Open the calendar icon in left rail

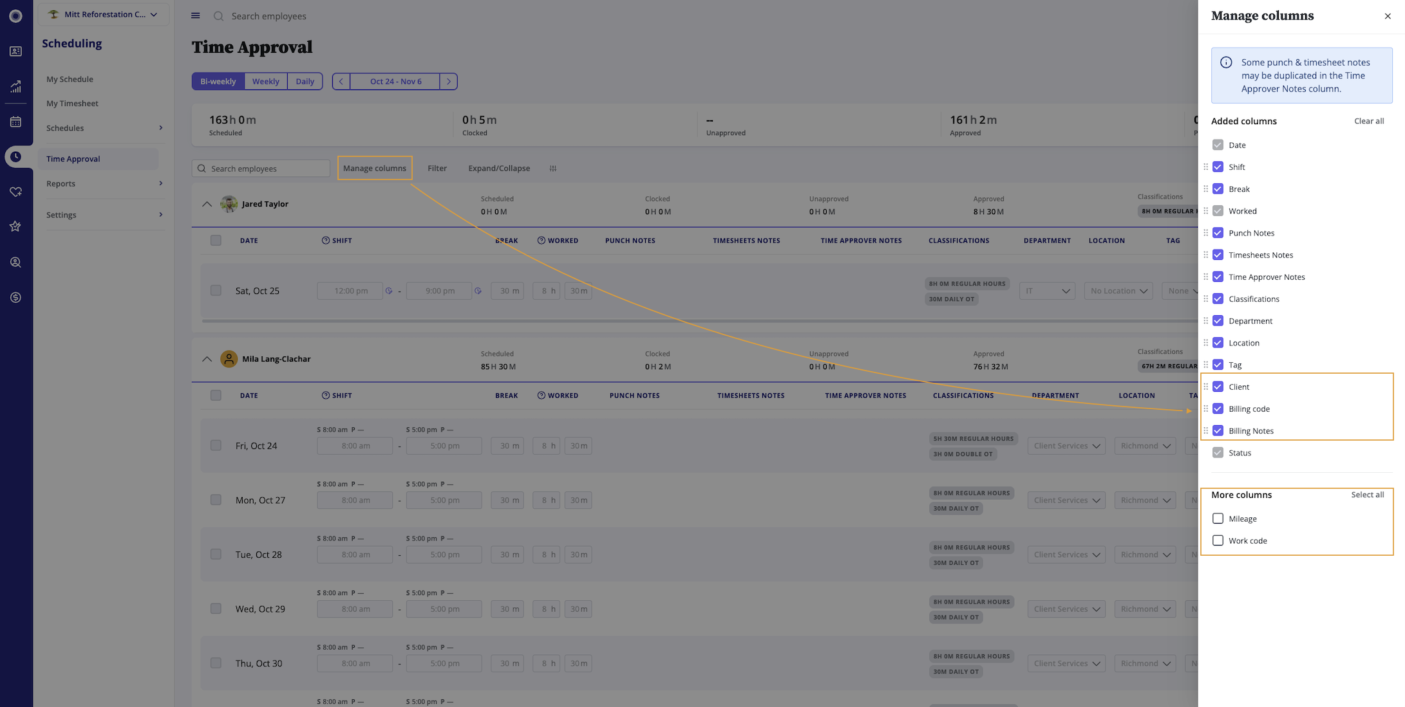[15, 122]
